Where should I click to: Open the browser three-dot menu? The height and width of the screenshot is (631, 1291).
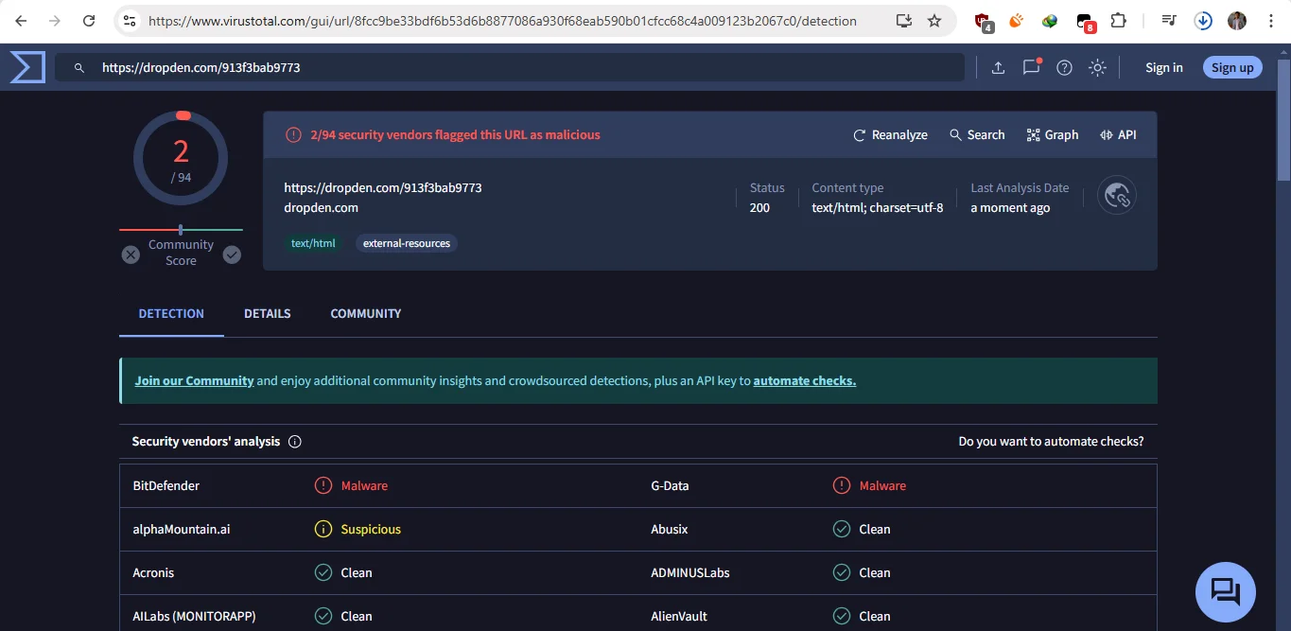tap(1271, 21)
